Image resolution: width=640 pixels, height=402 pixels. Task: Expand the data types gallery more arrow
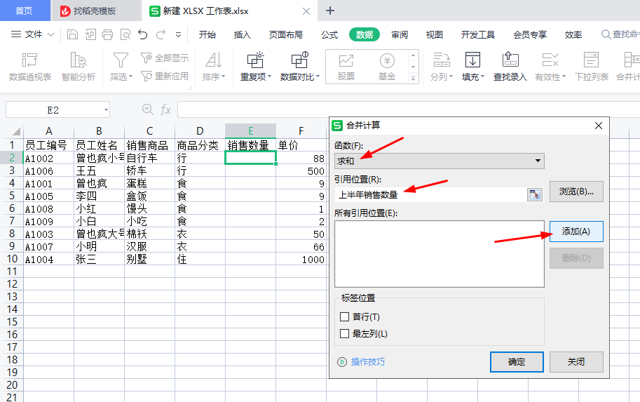(x=413, y=78)
